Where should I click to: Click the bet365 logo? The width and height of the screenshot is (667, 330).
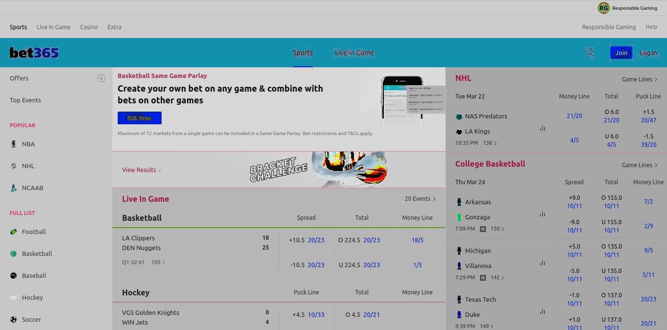point(34,53)
